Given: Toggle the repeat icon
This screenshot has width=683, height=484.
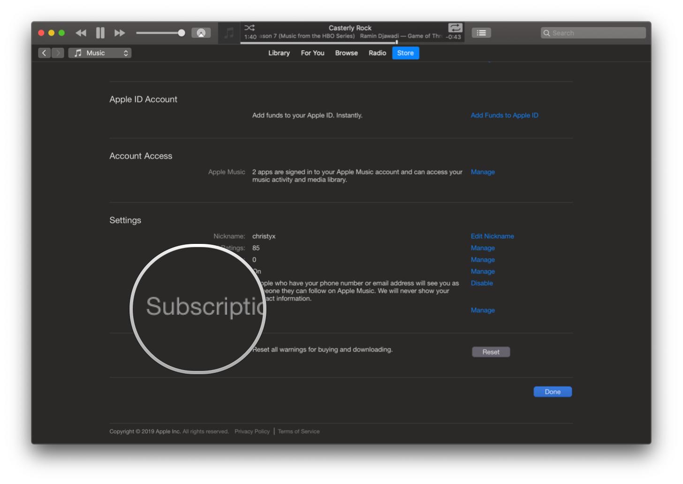Looking at the screenshot, I should (455, 28).
